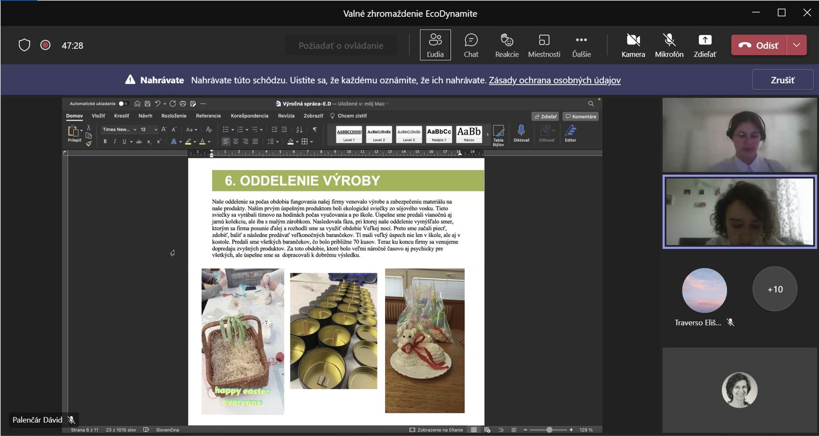The image size is (819, 436).
Task: Click the shield security icon in Teams
Action: [x=24, y=45]
